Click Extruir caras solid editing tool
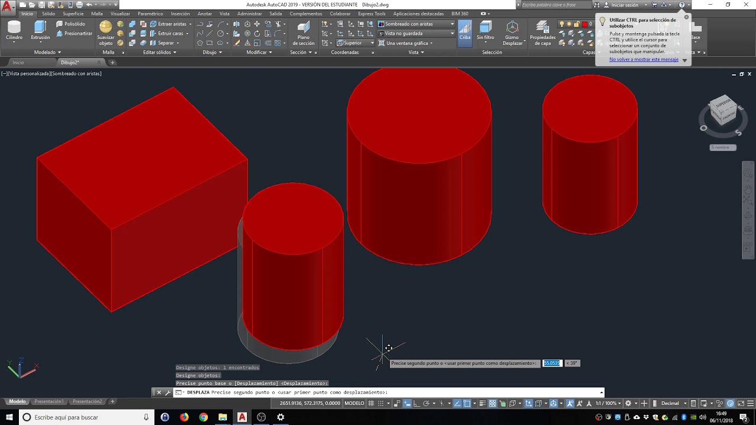The height and width of the screenshot is (425, 756). point(169,34)
